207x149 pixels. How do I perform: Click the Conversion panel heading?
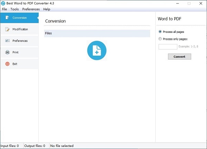(56, 21)
